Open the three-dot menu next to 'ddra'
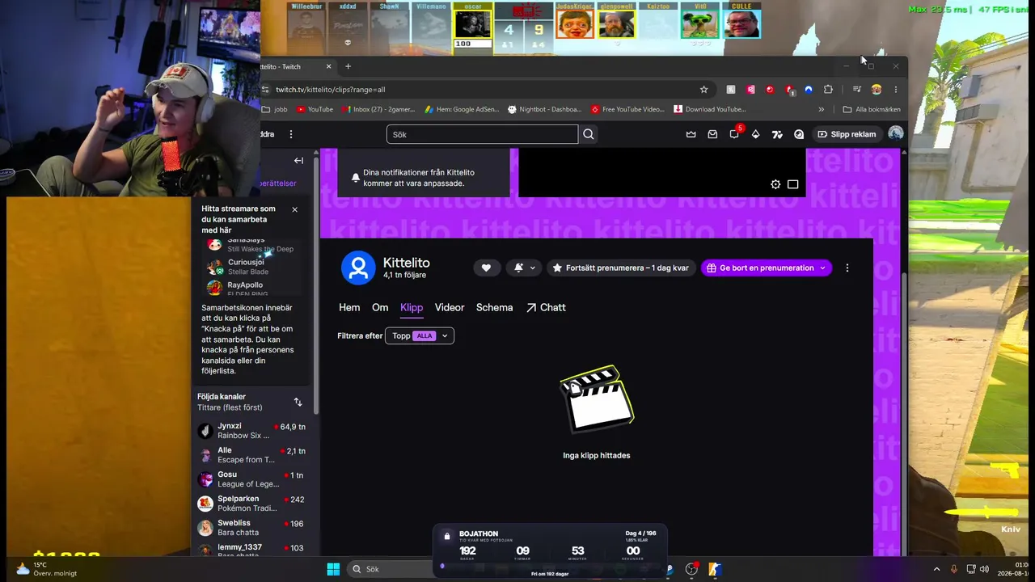1035x582 pixels. [x=291, y=134]
